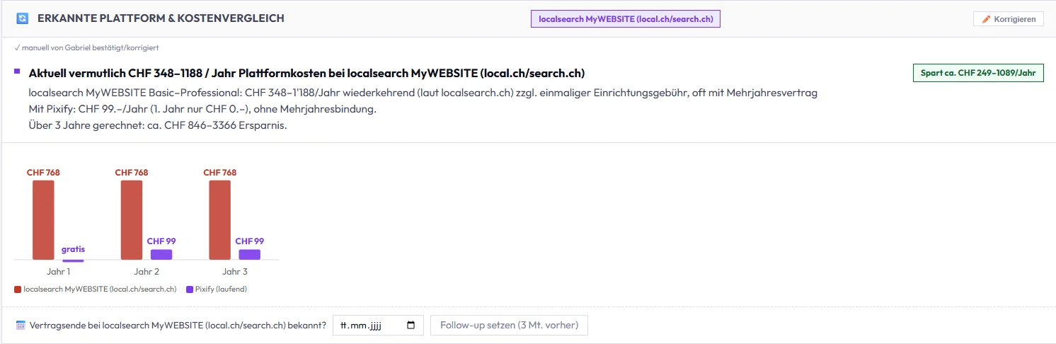The height and width of the screenshot is (344, 1056).
Task: Click the 'Mit Pixify: CHF 99.–/Jahr' line
Action: 202,110
